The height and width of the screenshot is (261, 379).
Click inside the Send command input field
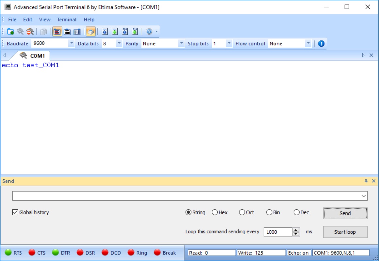tap(186, 196)
